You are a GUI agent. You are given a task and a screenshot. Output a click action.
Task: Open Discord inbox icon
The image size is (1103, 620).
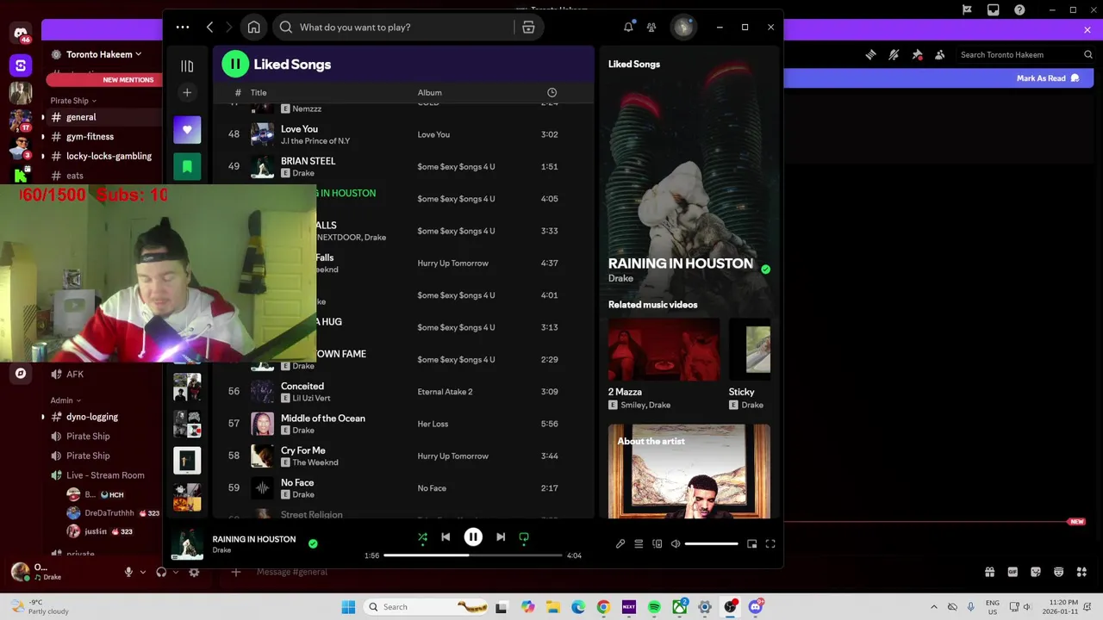tap(994, 10)
